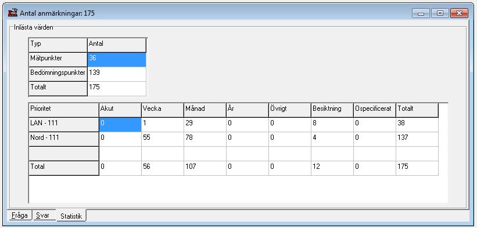Click the Vecka column header
This screenshot has height=228, width=477.
point(163,110)
